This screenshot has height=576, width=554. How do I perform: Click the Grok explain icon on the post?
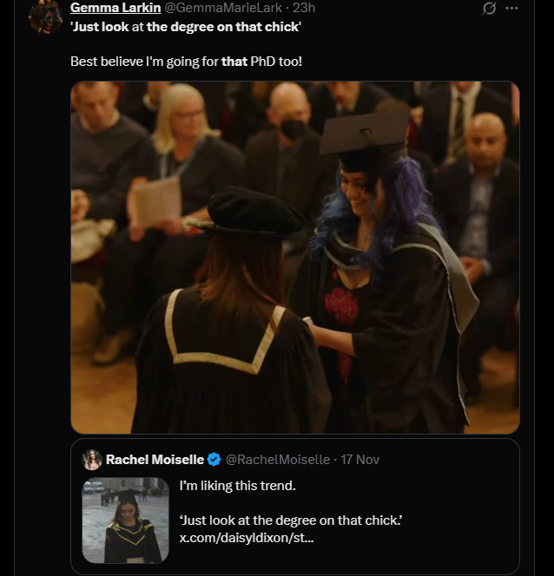pos(489,8)
